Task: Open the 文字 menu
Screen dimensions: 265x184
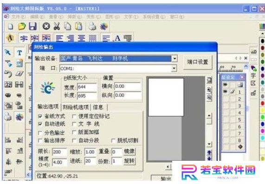Action: point(131,17)
